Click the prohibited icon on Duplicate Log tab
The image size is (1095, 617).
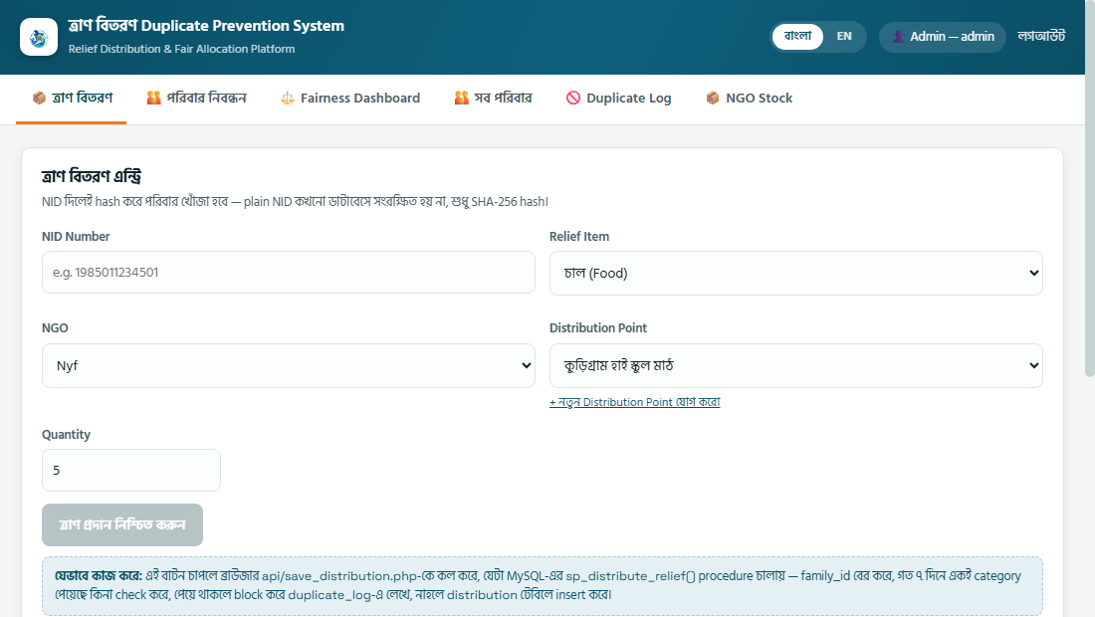[573, 98]
